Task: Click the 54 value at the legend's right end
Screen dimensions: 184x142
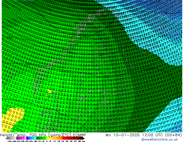Action: click(x=84, y=141)
